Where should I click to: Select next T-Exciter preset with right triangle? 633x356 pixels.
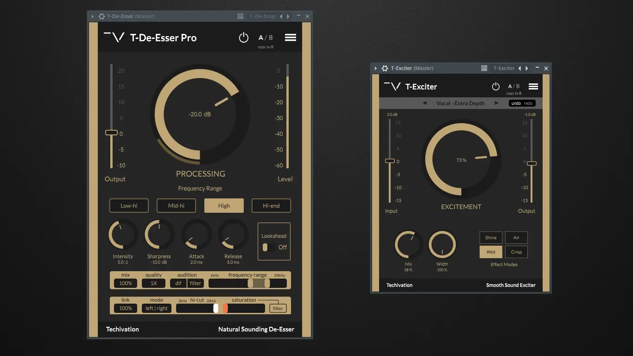coord(496,103)
